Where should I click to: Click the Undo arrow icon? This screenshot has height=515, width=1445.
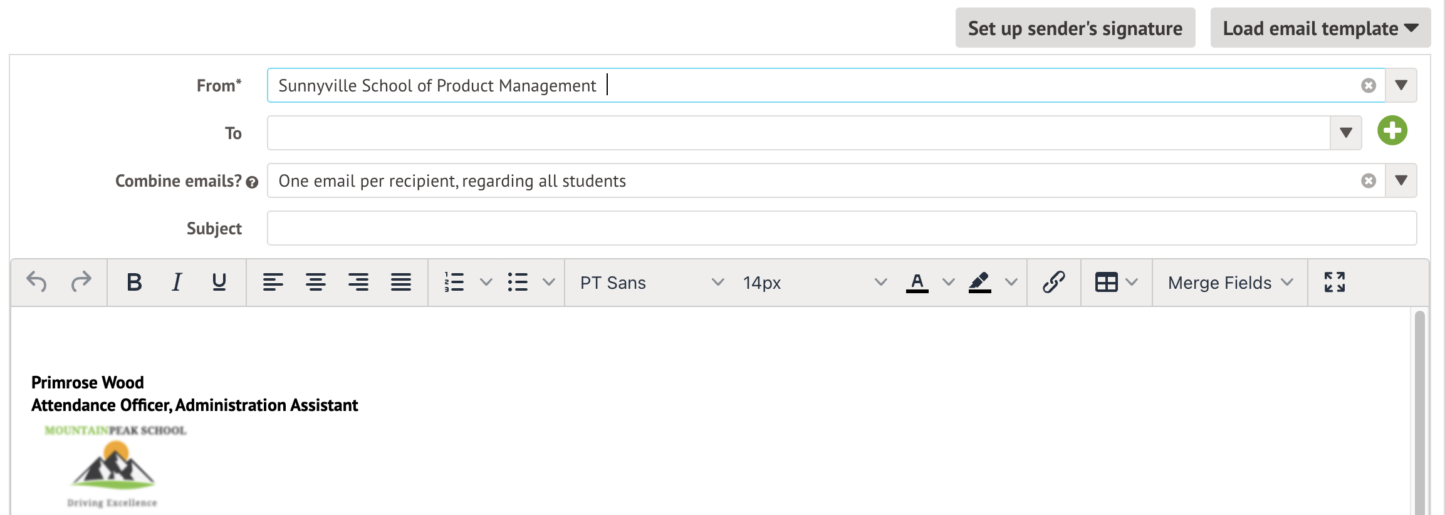pos(37,283)
